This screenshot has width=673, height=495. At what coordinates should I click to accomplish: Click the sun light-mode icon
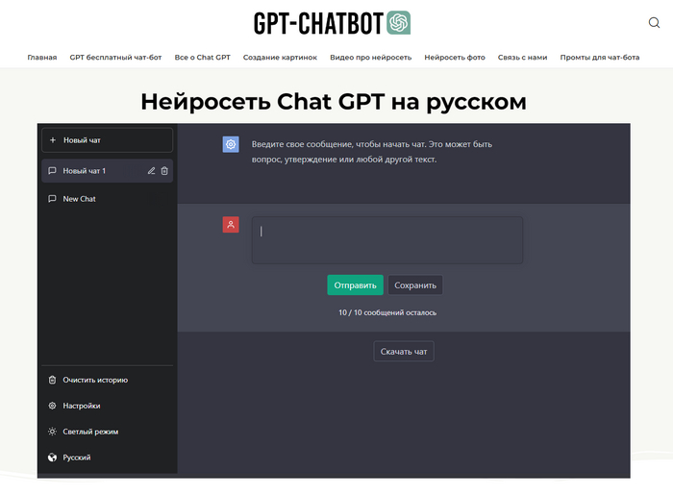point(52,432)
